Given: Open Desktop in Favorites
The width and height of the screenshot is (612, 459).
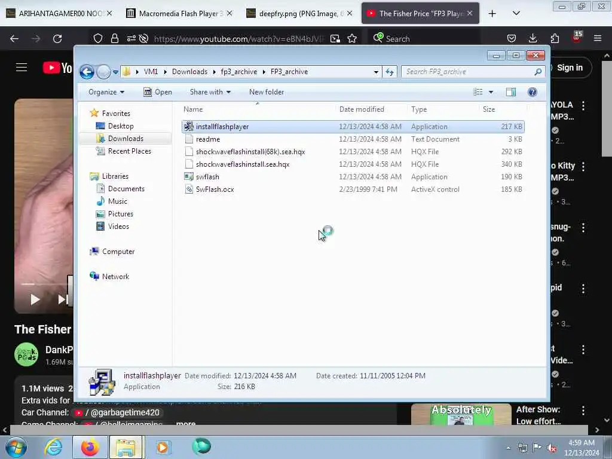Looking at the screenshot, I should (x=121, y=126).
